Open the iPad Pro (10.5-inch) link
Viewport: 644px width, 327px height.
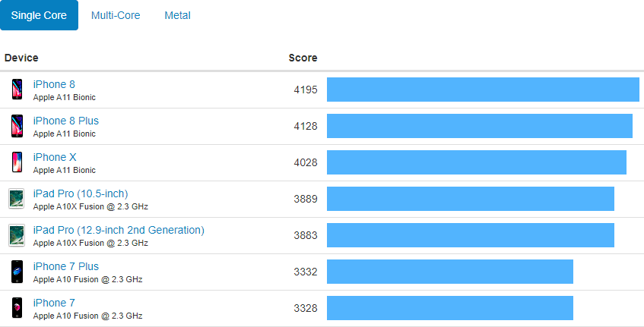pos(81,193)
